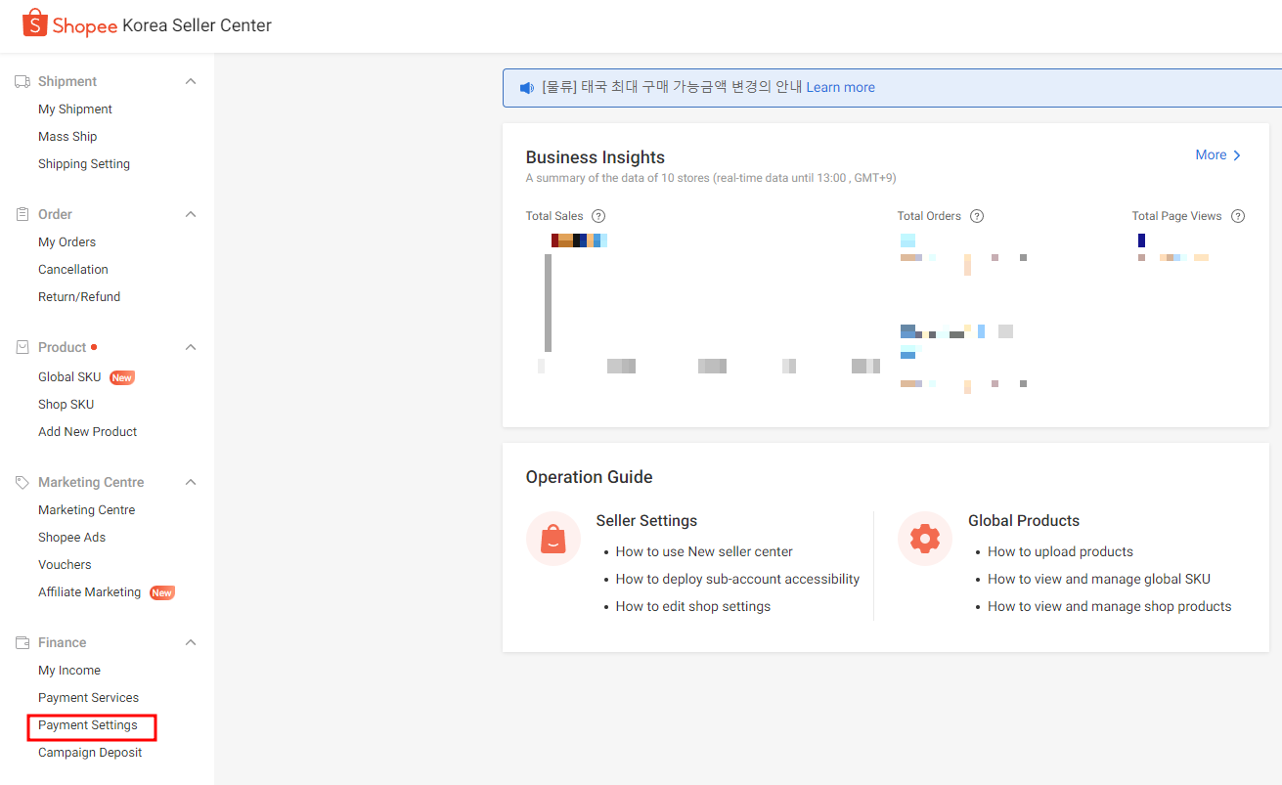The height and width of the screenshot is (785, 1282).
Task: Collapse the Marketing Centre section
Action: click(x=191, y=482)
